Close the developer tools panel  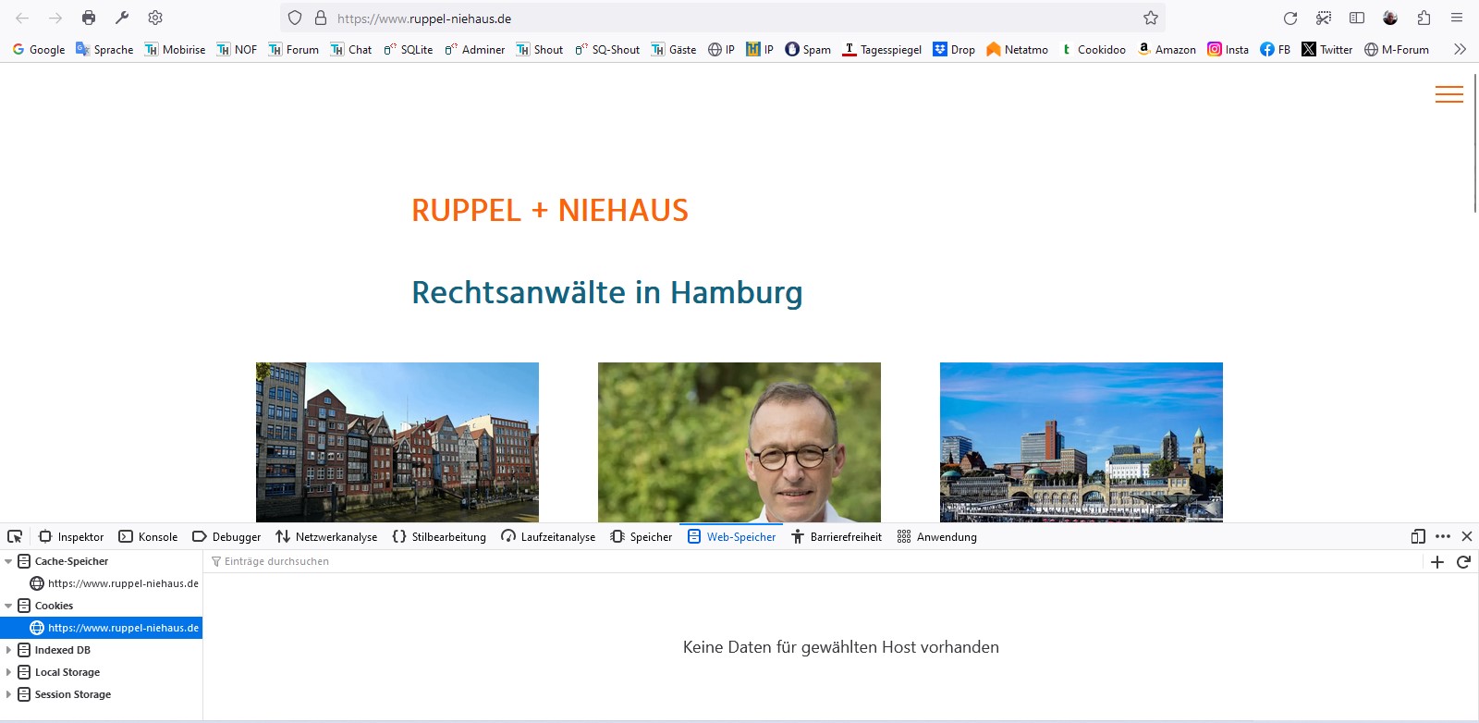click(1466, 536)
